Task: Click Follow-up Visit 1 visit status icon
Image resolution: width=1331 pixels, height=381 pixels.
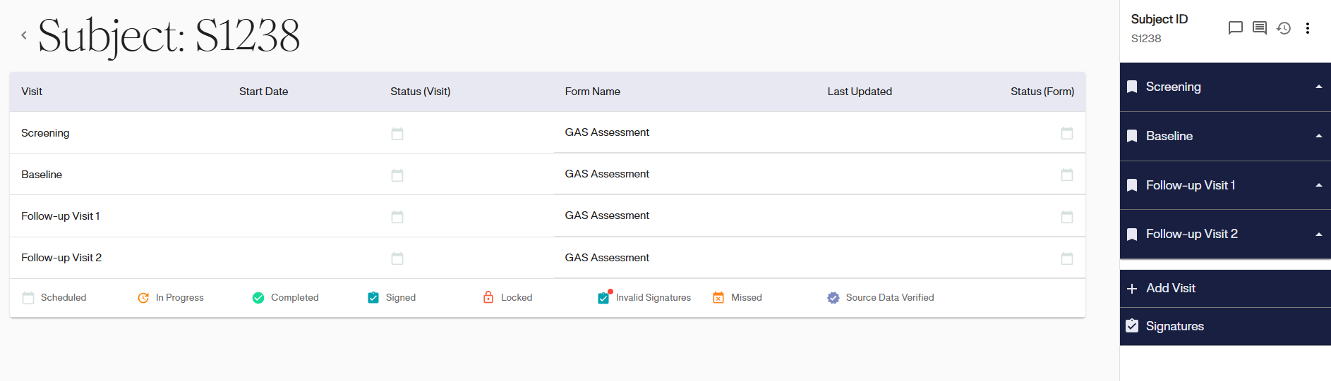Action: click(397, 217)
